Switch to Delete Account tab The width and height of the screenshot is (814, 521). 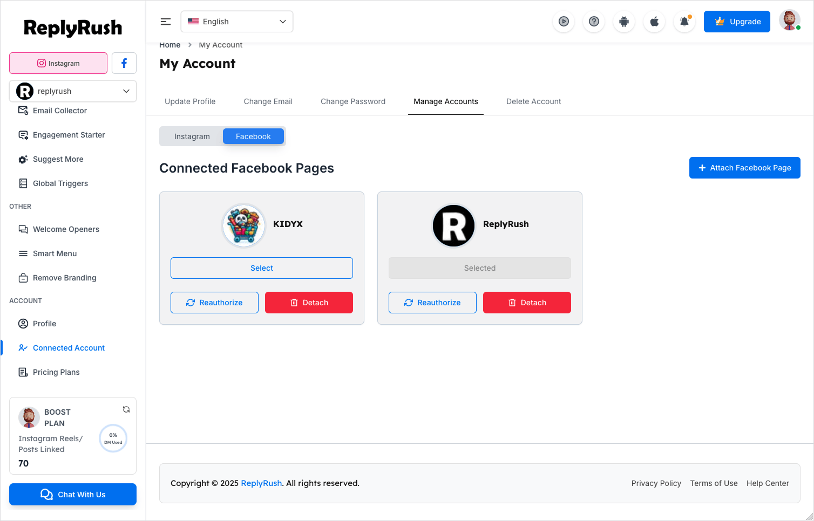534,101
